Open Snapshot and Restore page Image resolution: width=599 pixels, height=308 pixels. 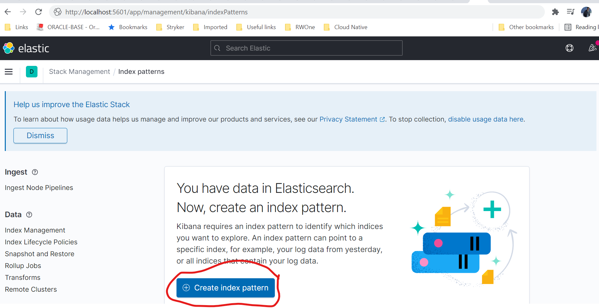click(x=39, y=254)
